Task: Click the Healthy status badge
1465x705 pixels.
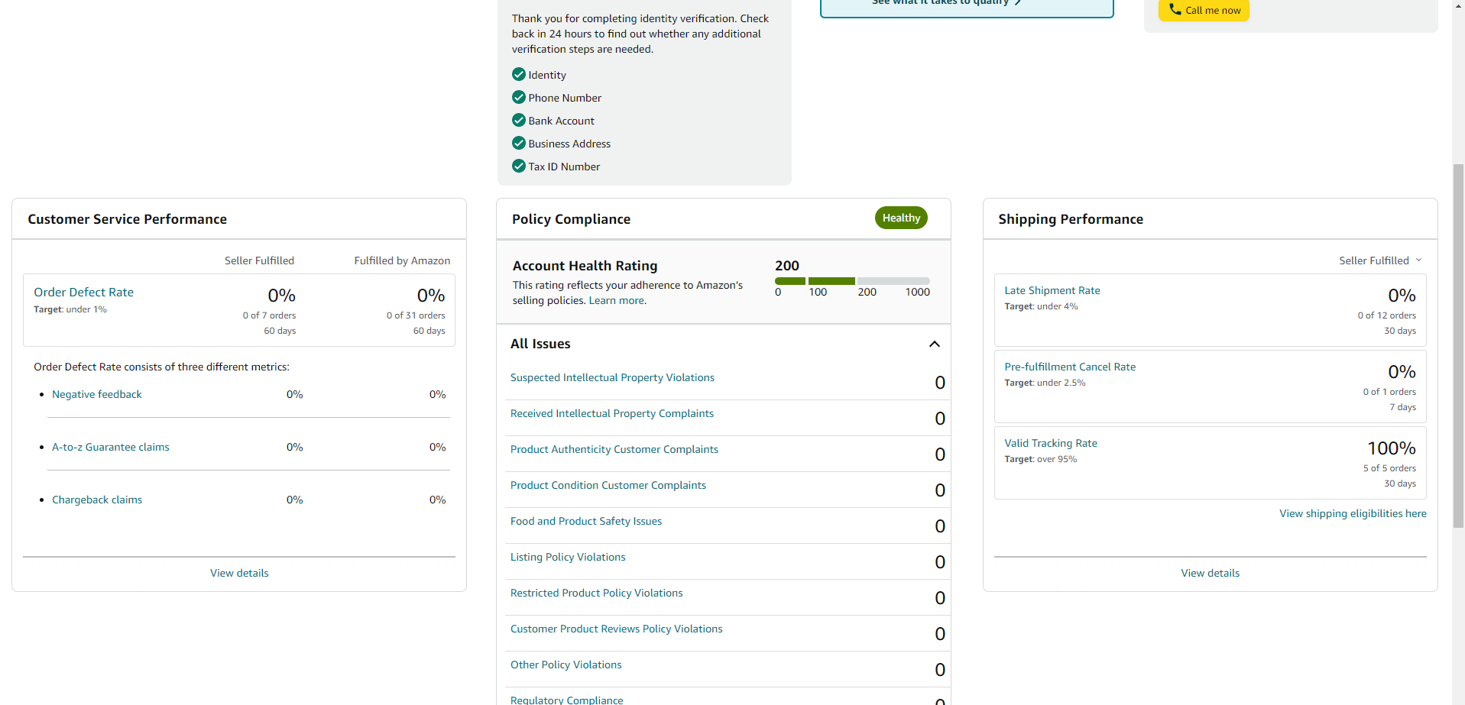Action: point(901,218)
